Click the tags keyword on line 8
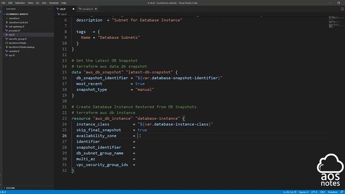This screenshot has height=194, width=345. pos(81,32)
